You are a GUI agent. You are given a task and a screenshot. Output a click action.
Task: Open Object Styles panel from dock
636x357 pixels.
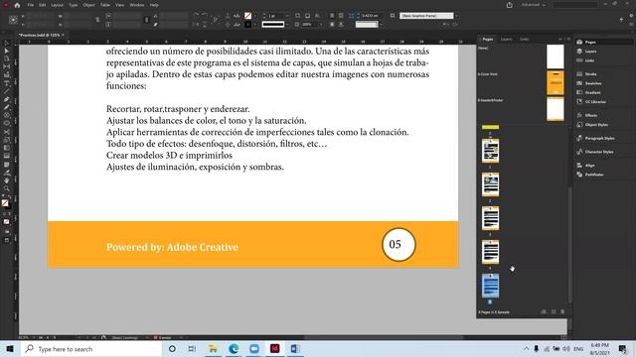(596, 125)
